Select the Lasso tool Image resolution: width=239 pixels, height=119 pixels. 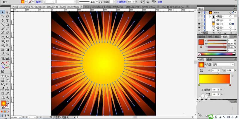pyautogui.click(x=7, y=16)
